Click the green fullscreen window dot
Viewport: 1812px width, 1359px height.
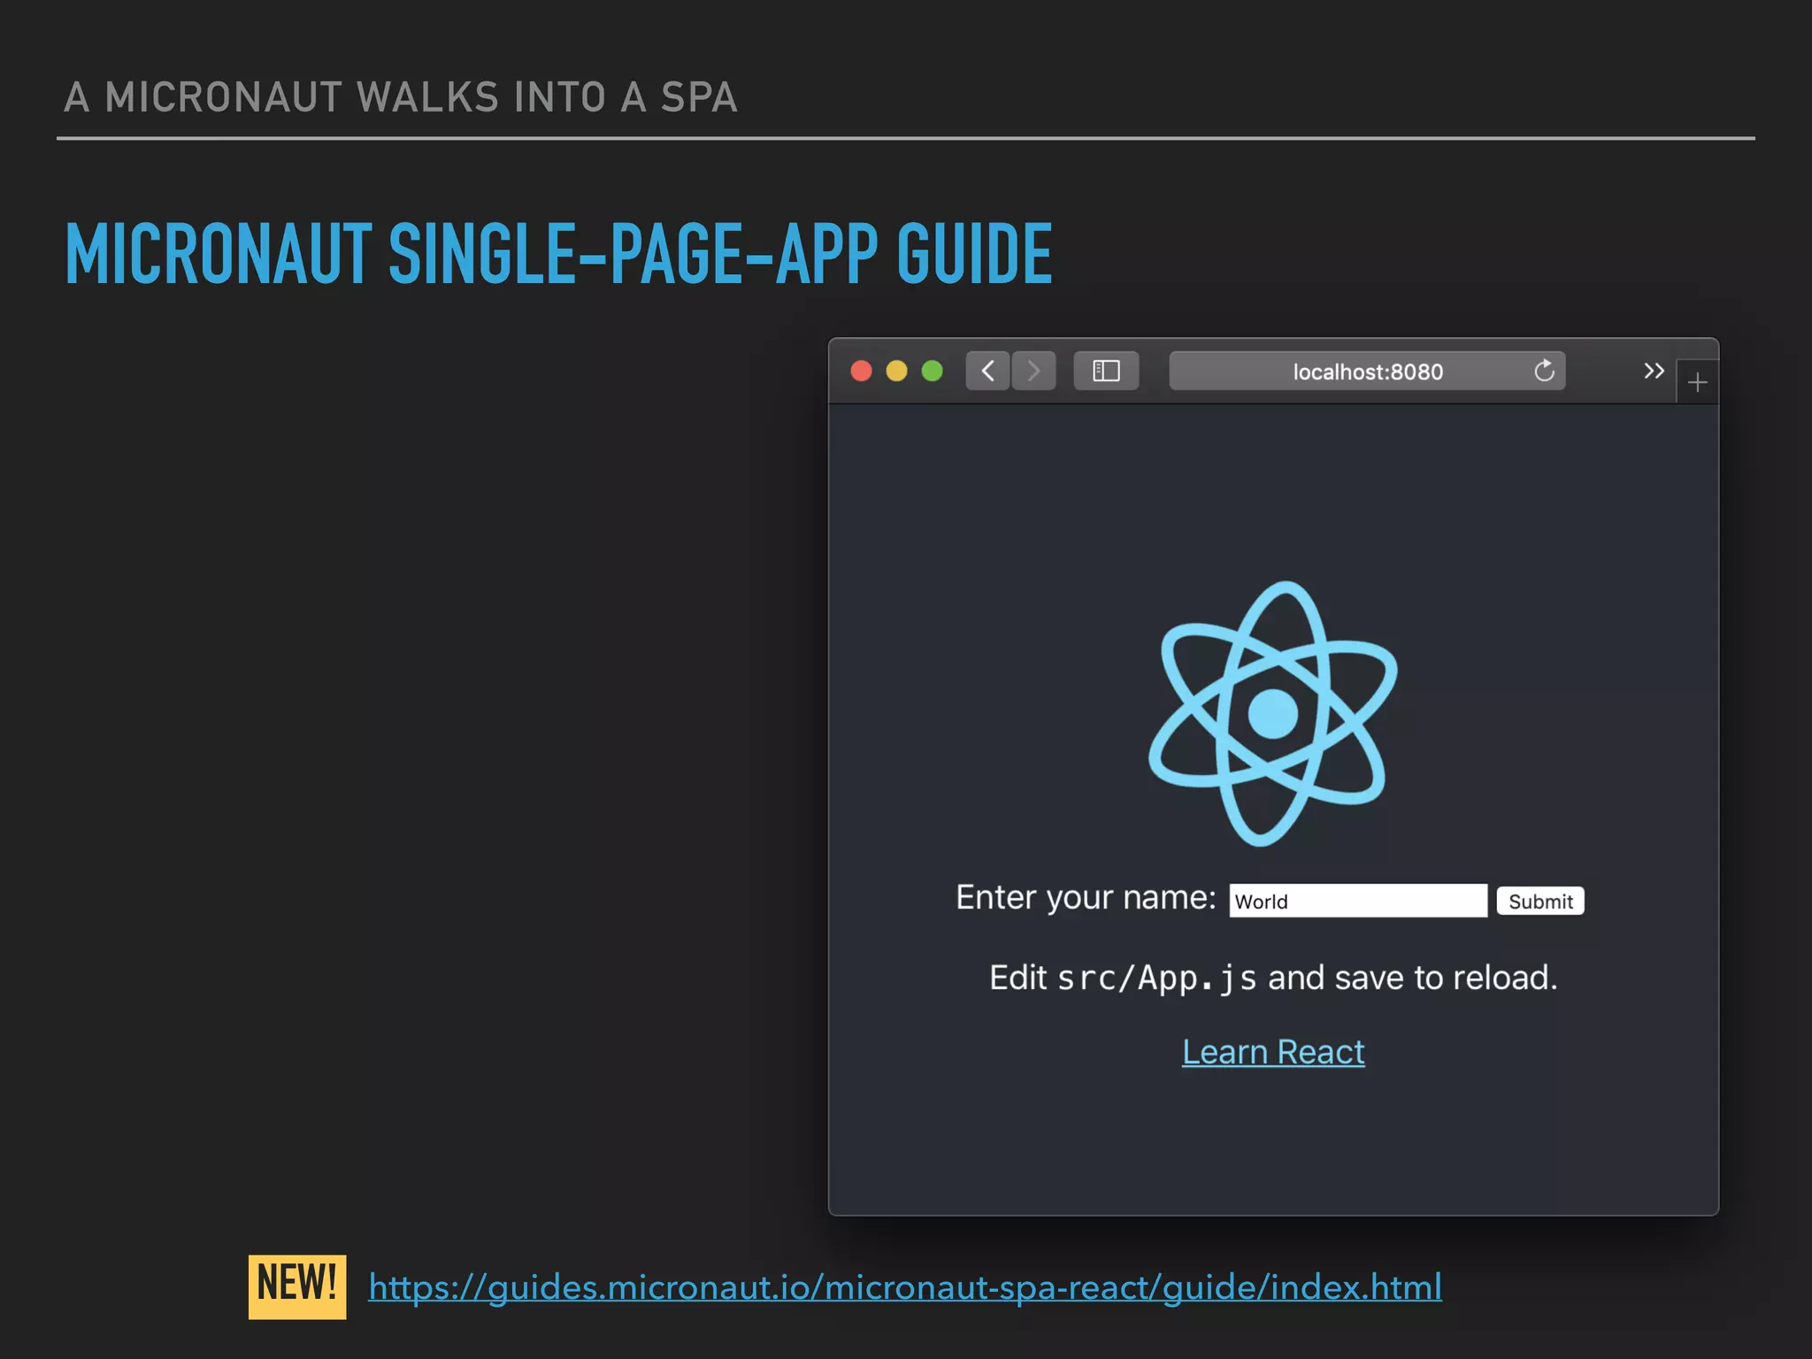[x=933, y=371]
